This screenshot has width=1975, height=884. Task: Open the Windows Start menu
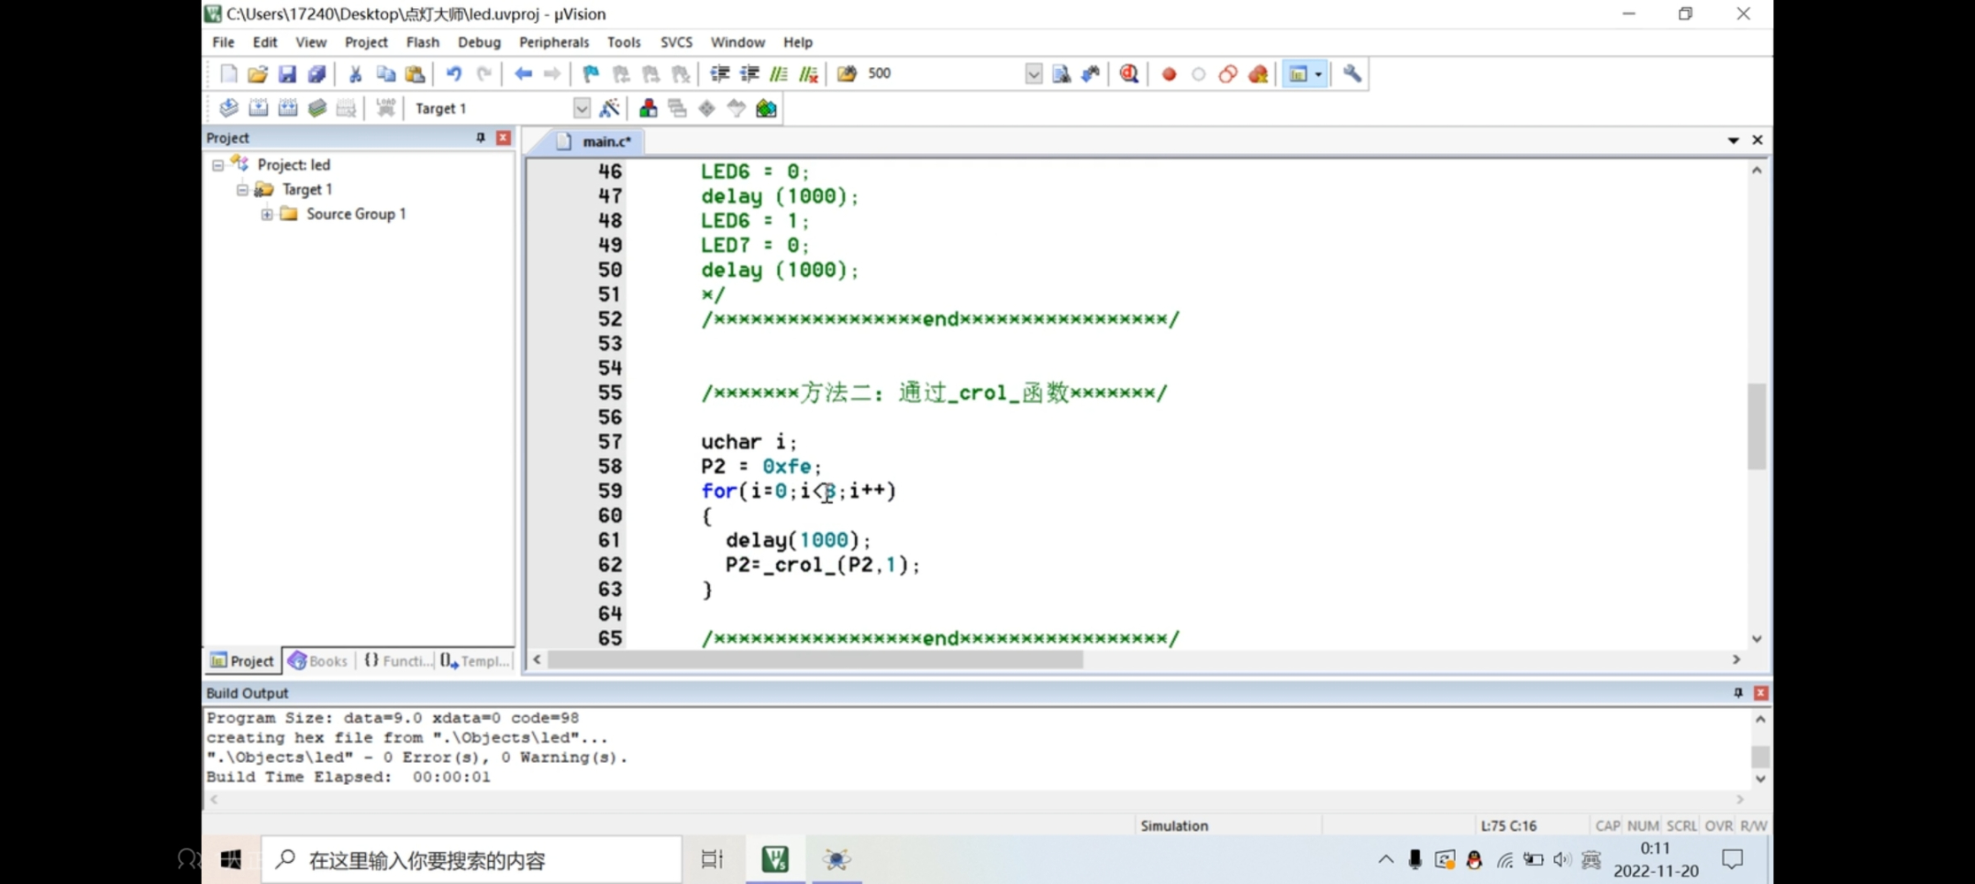tap(231, 859)
